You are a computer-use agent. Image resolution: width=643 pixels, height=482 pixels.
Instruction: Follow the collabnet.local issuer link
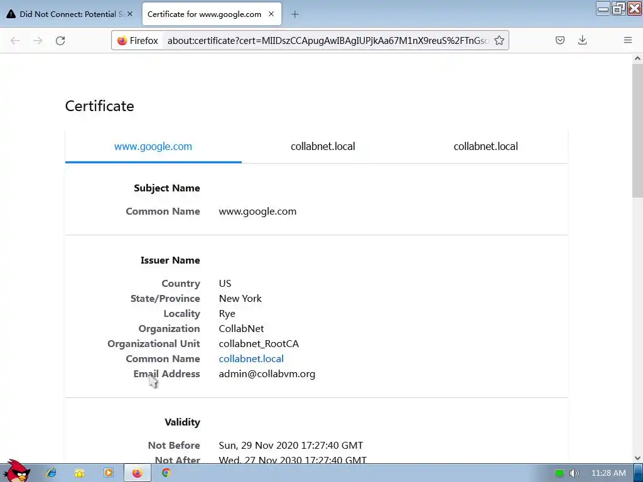251,358
